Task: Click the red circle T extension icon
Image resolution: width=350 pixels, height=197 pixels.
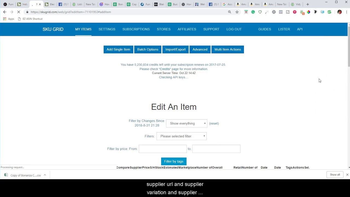Action: pos(295,12)
